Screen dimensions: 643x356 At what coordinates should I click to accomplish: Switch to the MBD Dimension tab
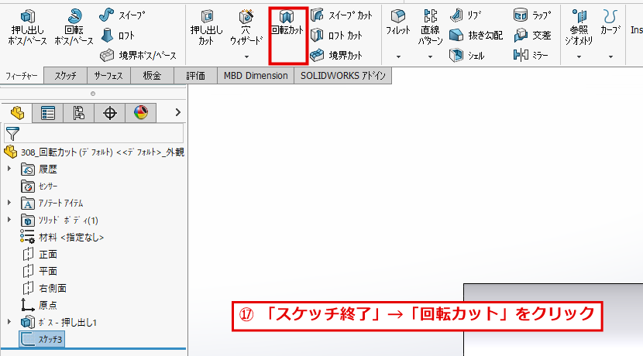[256, 76]
